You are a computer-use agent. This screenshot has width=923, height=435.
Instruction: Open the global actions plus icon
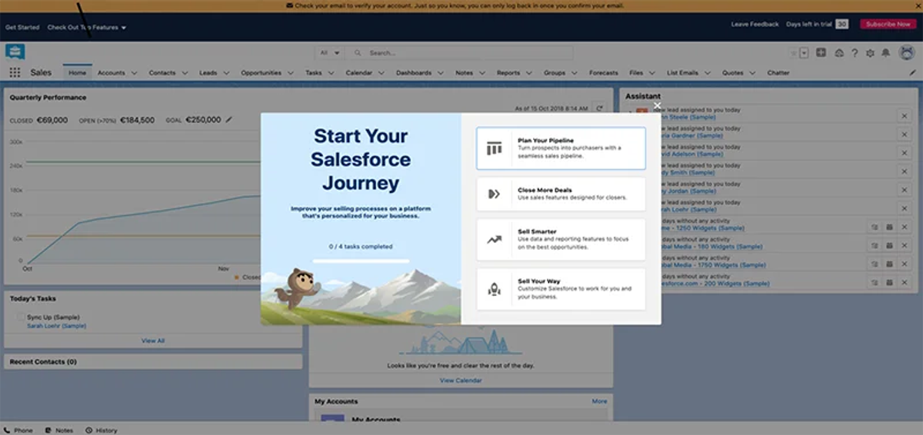pos(821,53)
